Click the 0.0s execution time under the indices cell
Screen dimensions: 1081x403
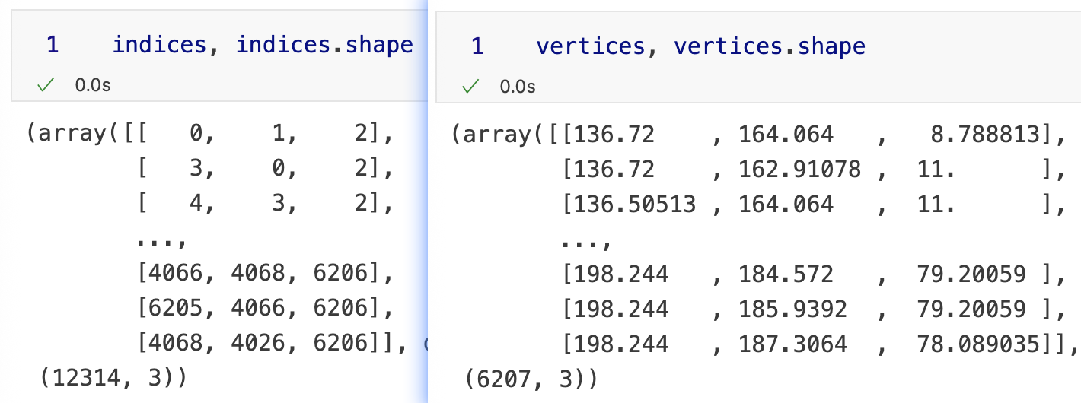click(93, 86)
